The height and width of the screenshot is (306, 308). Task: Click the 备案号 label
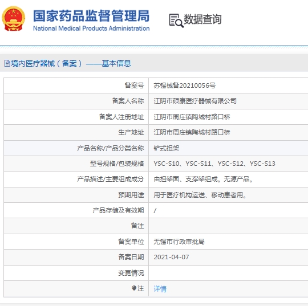(x=135, y=85)
